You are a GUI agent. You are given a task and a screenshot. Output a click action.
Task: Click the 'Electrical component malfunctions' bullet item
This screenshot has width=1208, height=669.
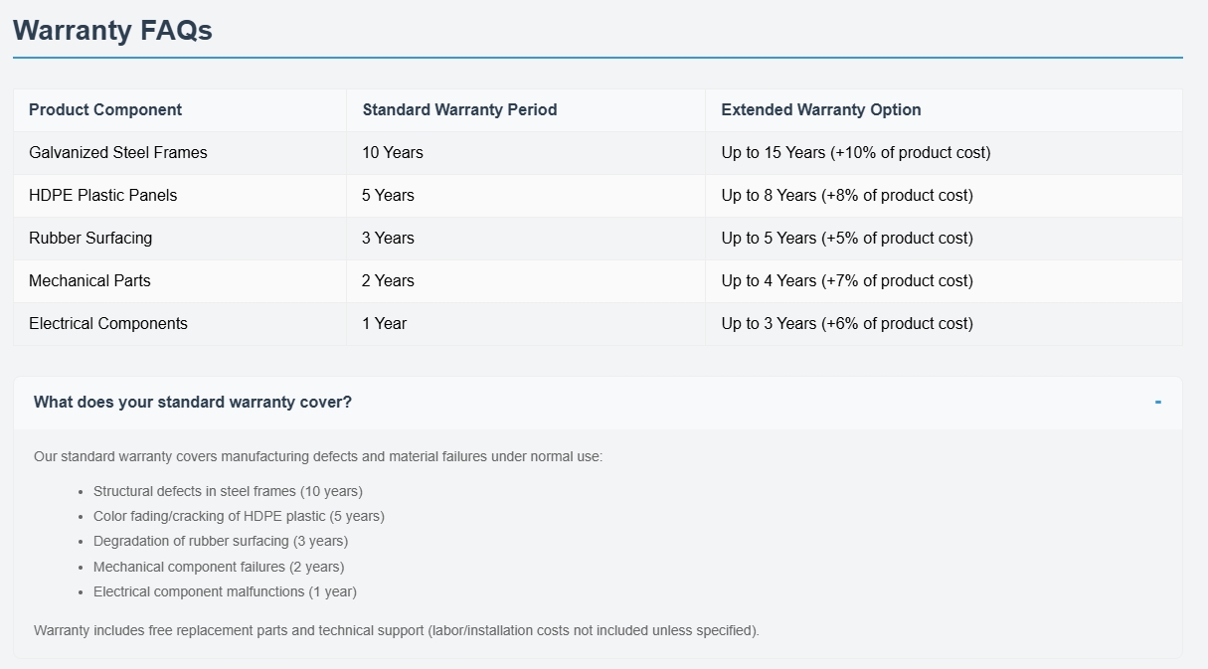(x=225, y=591)
